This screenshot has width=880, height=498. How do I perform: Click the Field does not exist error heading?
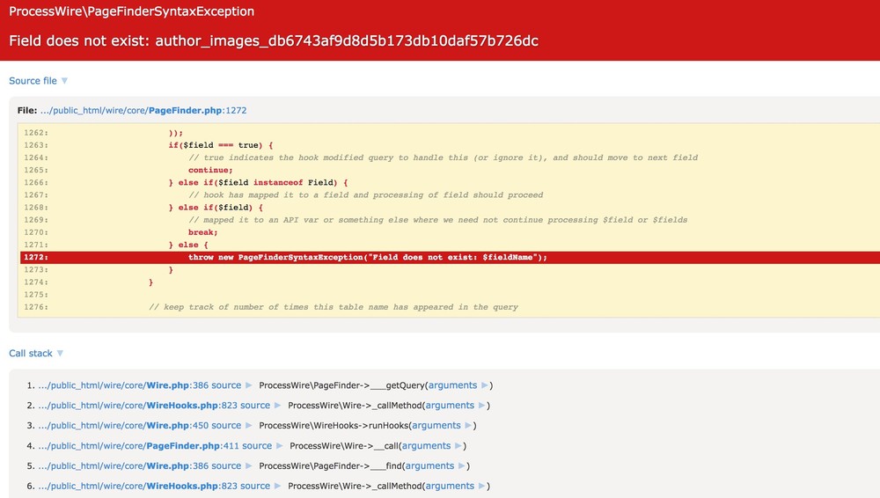(x=273, y=41)
